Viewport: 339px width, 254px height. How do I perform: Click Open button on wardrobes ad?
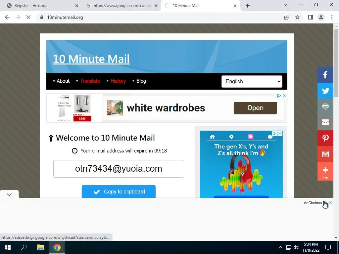(255, 108)
